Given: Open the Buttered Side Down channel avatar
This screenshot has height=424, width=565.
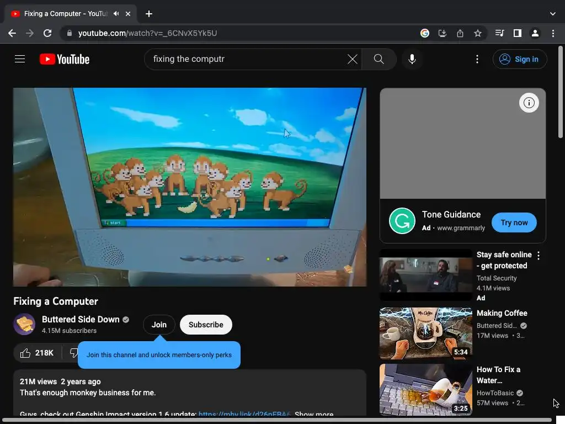Looking at the screenshot, I should pos(24,324).
